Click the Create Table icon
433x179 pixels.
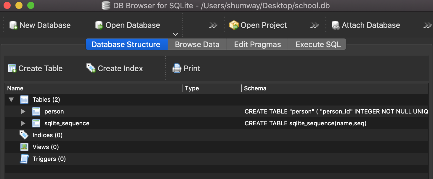(12, 68)
